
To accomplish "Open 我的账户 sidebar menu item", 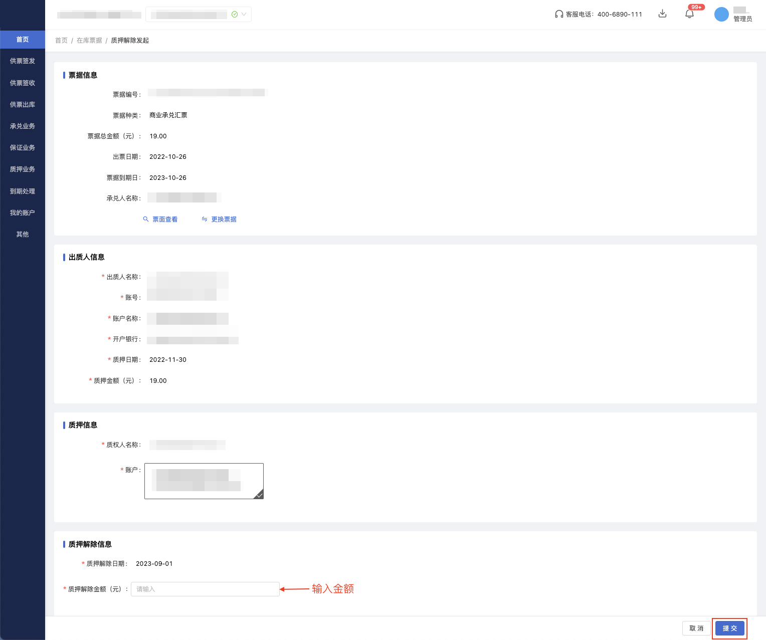I will click(23, 213).
